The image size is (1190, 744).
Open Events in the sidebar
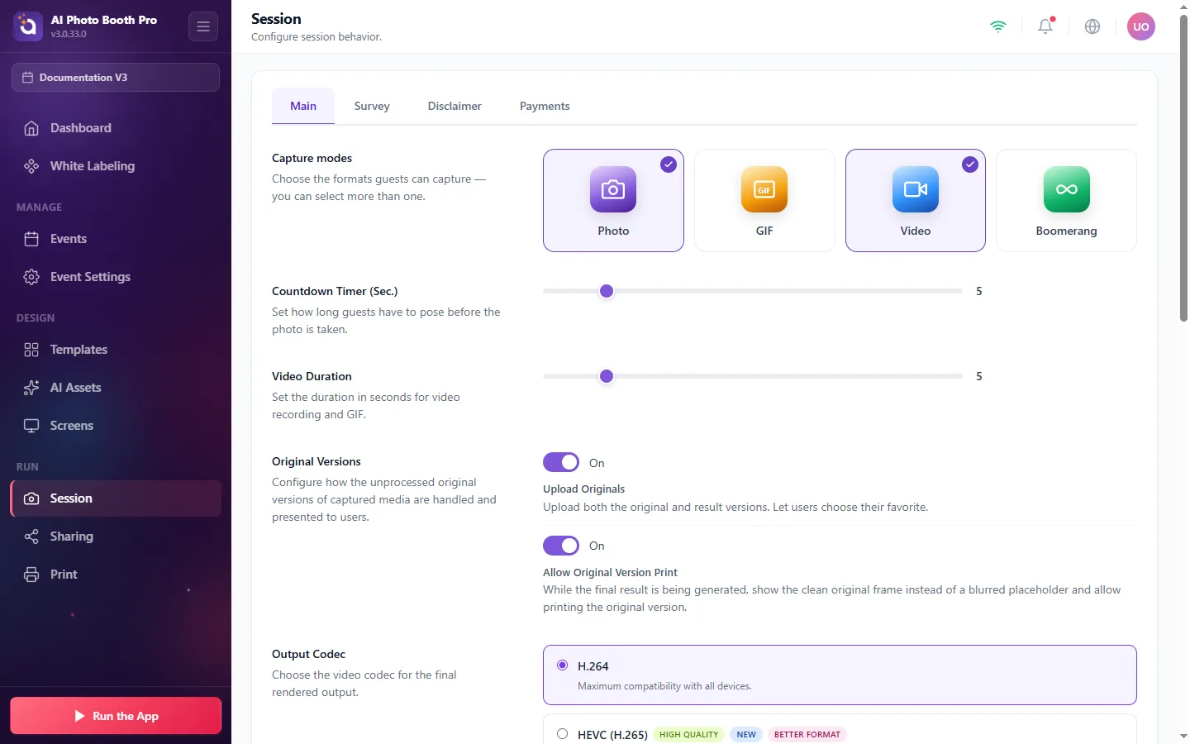(x=116, y=239)
